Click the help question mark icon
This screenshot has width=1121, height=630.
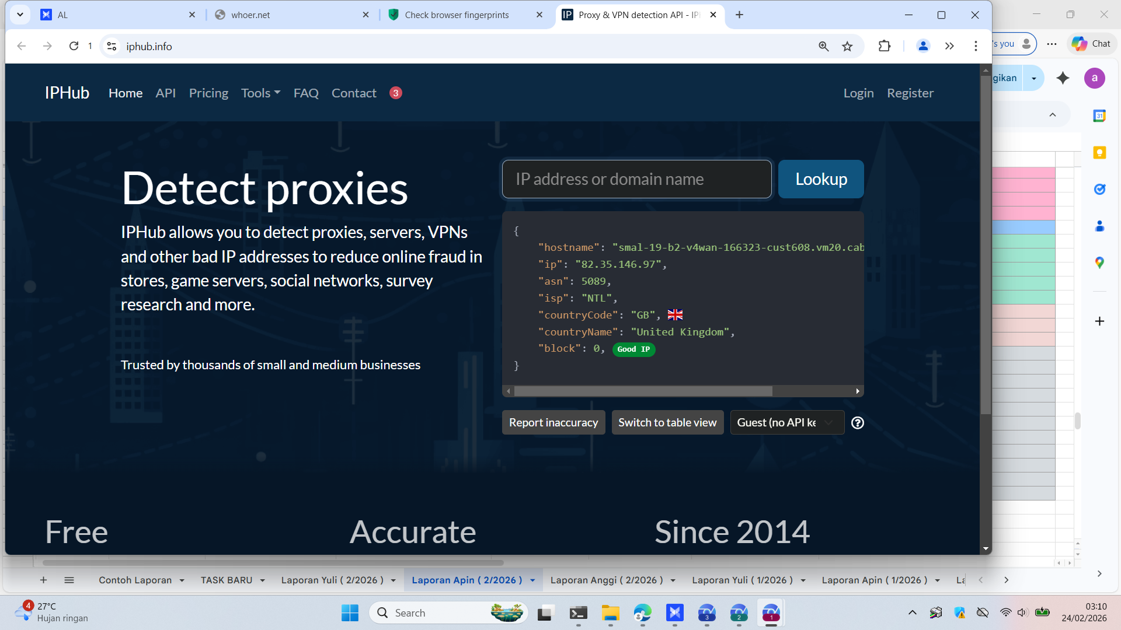click(x=857, y=423)
